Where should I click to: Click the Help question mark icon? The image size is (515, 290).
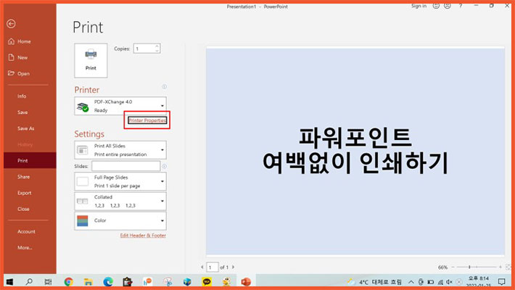point(461,6)
